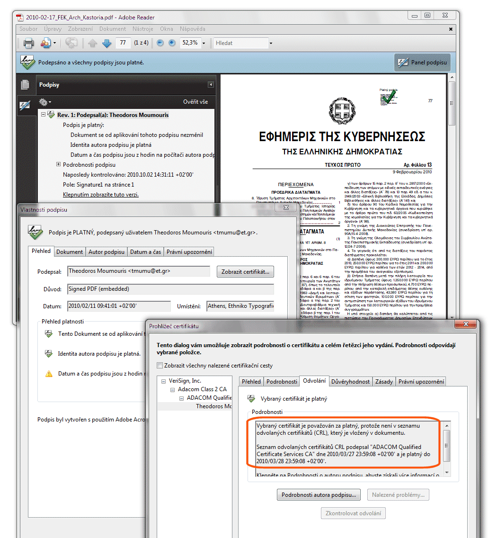Click Zobrazit certifikát... button
Image resolution: width=497 pixels, height=538 pixels.
pos(245,272)
